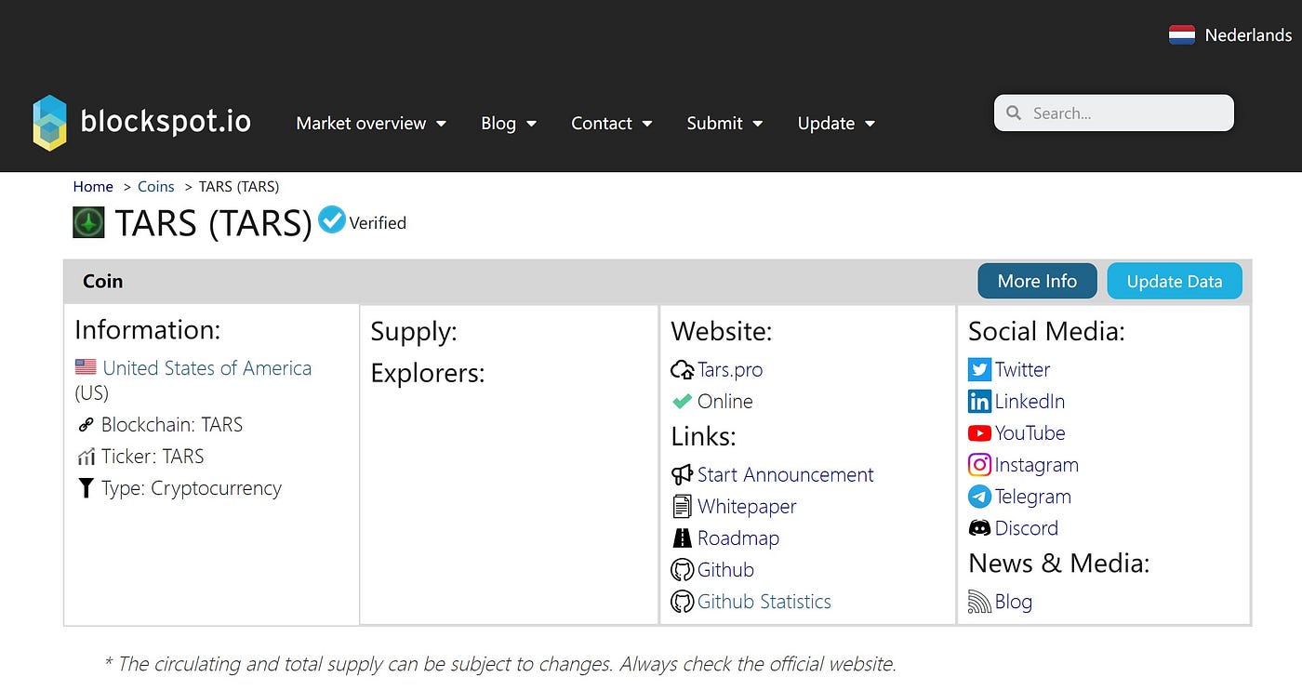Image resolution: width=1302 pixels, height=690 pixels.
Task: Visit the Tars.pro website link
Action: tap(730, 369)
